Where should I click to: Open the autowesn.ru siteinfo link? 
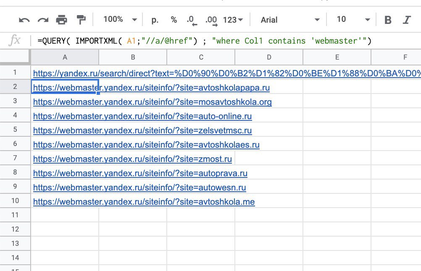(x=139, y=188)
